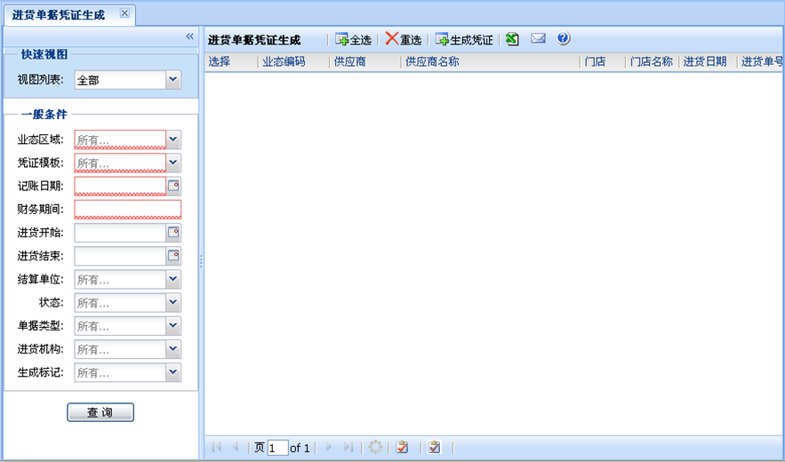Focus the 进货开始 date input field
The height and width of the screenshot is (462, 785).
click(x=120, y=233)
